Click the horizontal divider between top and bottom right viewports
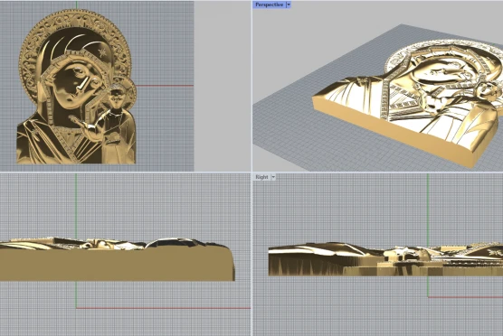This screenshot has width=503, height=336. pyautogui.click(x=377, y=173)
